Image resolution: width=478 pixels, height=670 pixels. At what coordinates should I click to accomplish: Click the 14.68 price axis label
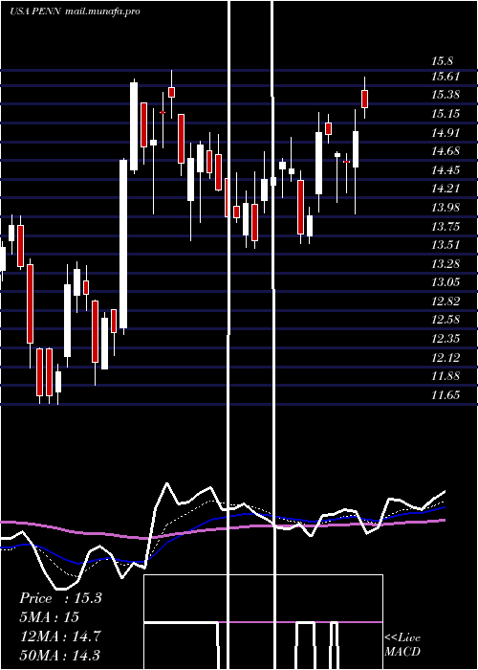(445, 151)
